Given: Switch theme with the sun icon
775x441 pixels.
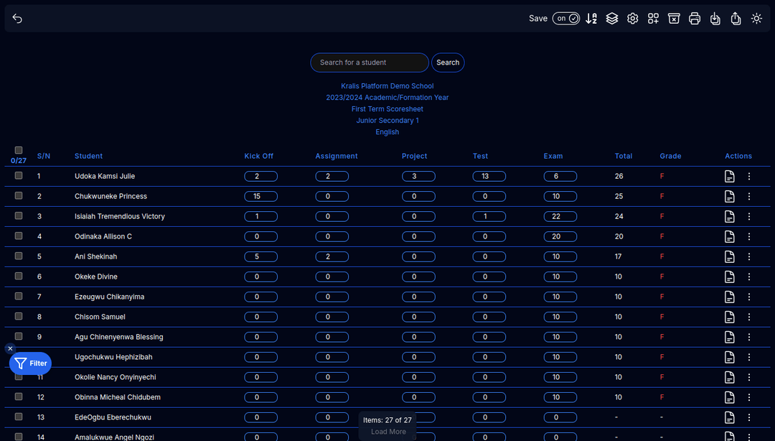Looking at the screenshot, I should pyautogui.click(x=756, y=19).
